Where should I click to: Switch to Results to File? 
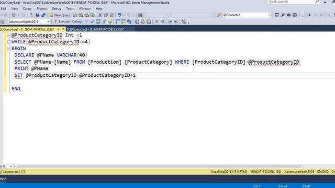coord(149,21)
